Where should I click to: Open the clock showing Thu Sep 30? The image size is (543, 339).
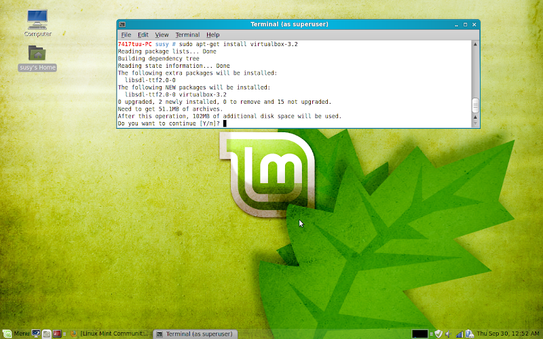coord(508,334)
